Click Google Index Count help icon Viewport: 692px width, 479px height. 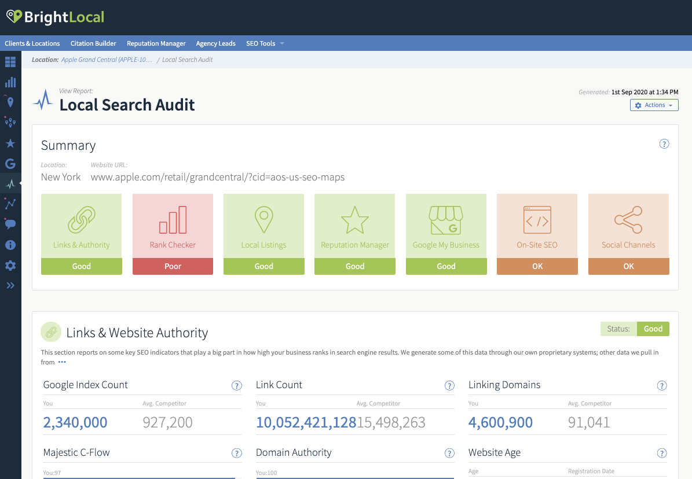coord(236,385)
